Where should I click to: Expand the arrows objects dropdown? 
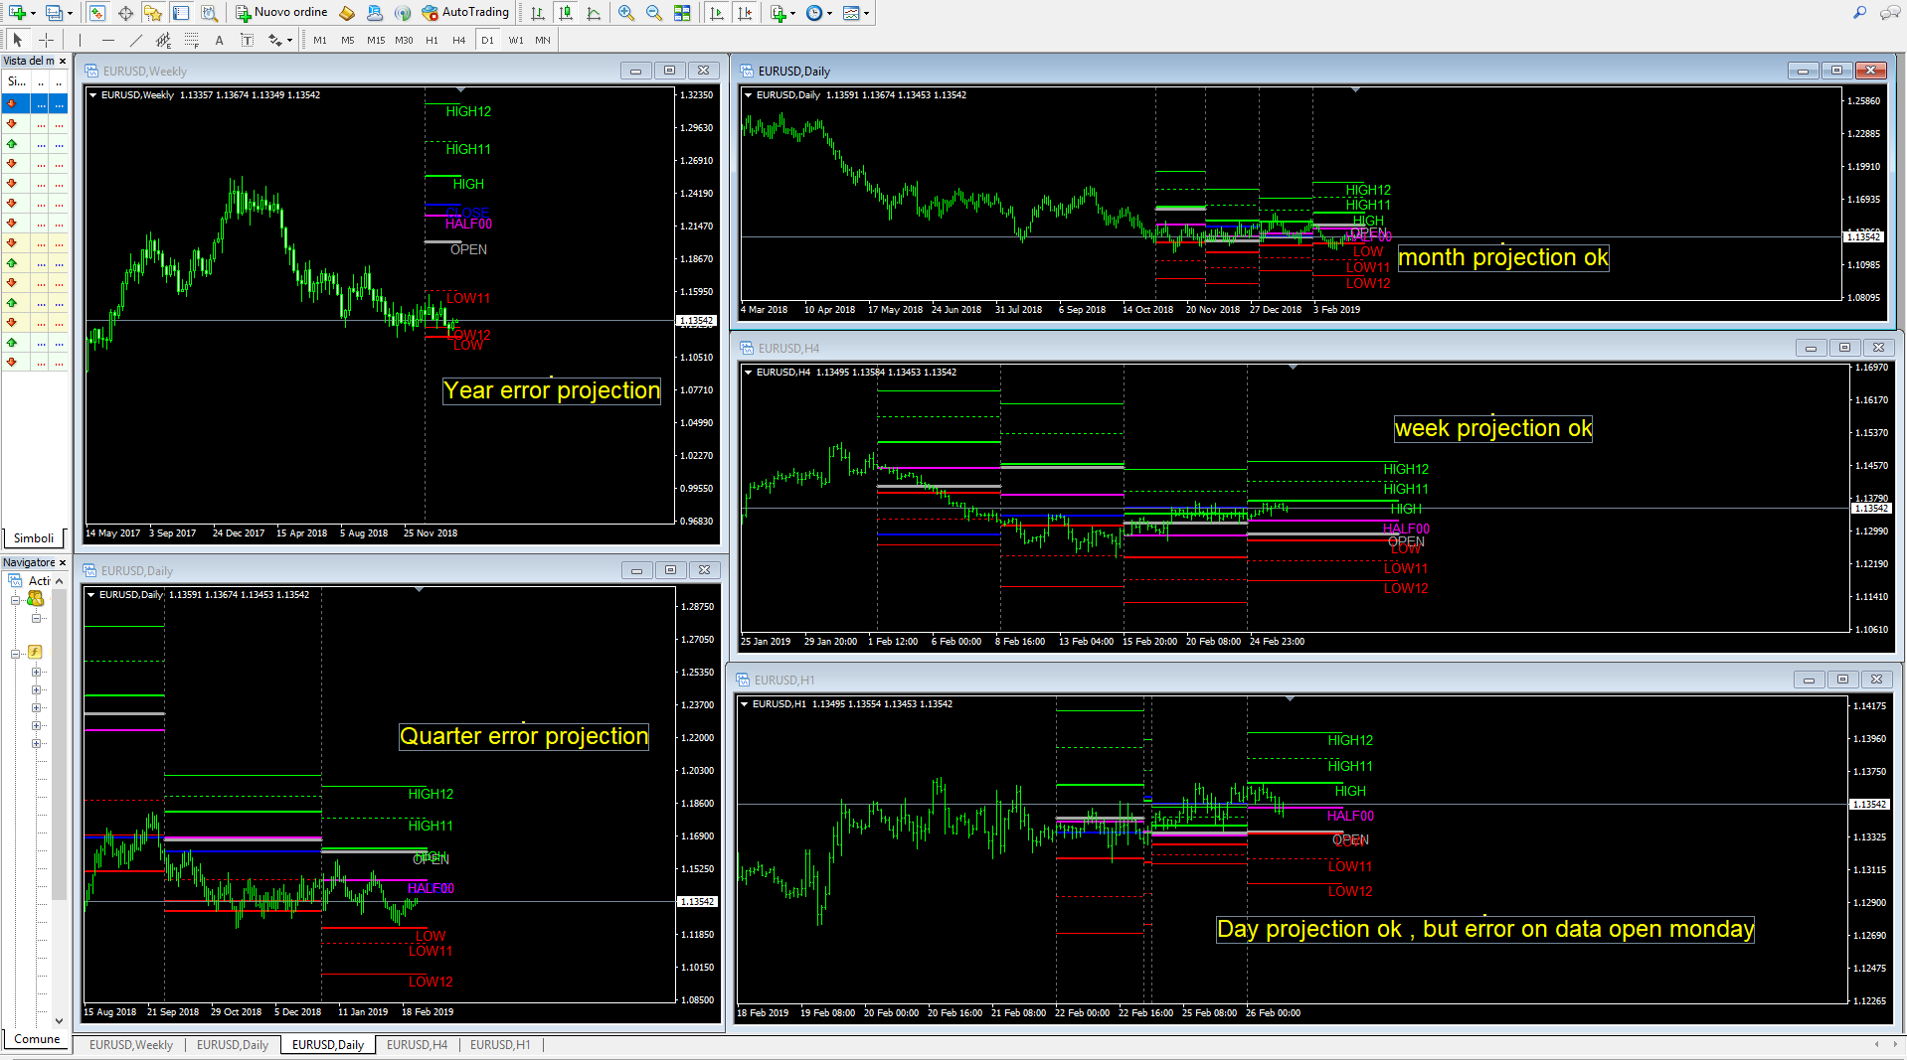click(289, 41)
